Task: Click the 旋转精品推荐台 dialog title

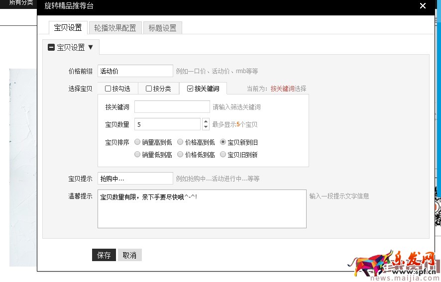Action: (x=69, y=5)
